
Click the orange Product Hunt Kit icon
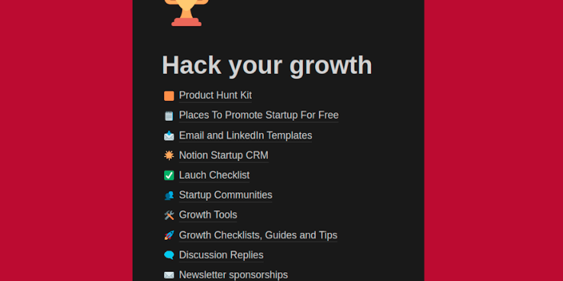tap(169, 96)
